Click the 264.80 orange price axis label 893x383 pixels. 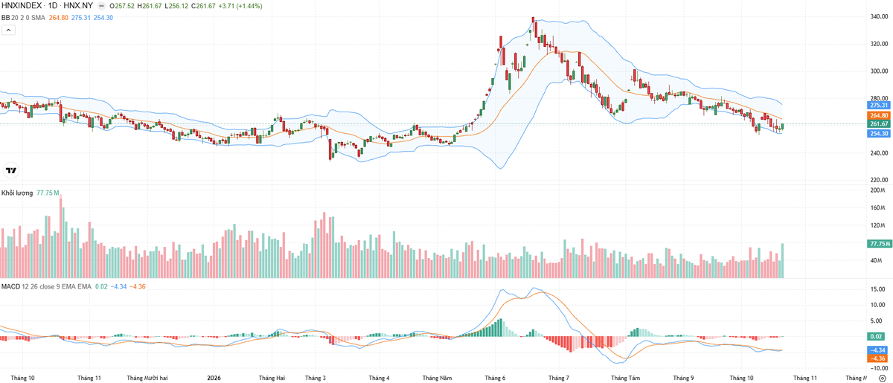tap(879, 115)
